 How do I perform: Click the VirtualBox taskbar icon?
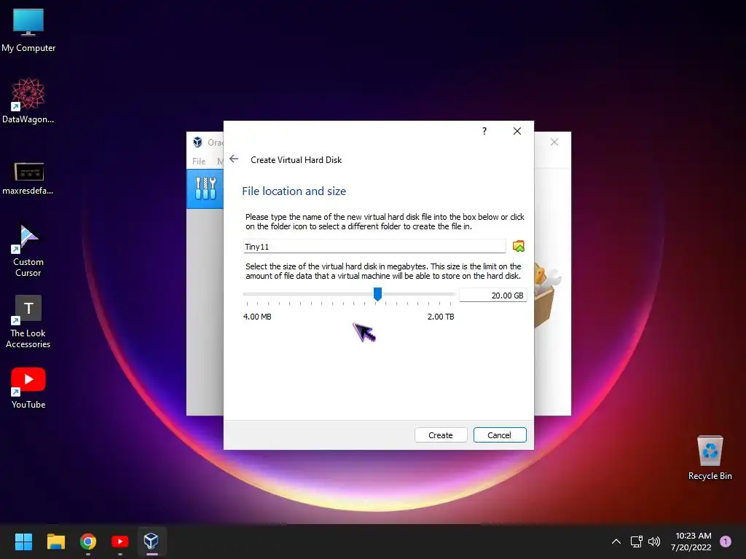pyautogui.click(x=152, y=542)
